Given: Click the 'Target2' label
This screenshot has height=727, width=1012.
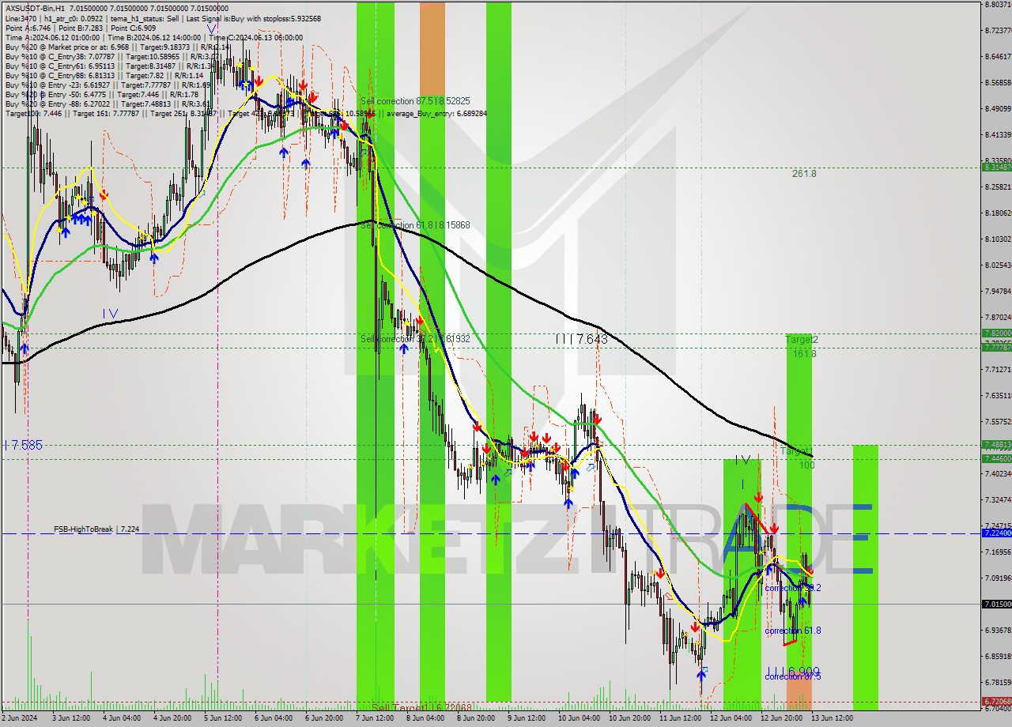Looking at the screenshot, I should click(802, 340).
